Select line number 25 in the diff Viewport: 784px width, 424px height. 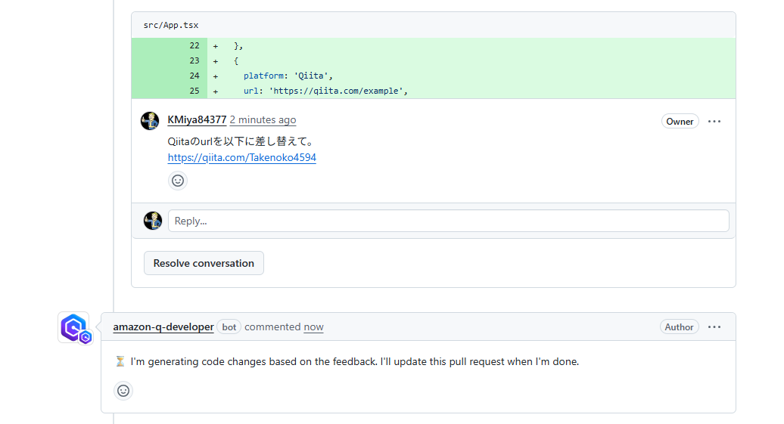[x=194, y=91]
